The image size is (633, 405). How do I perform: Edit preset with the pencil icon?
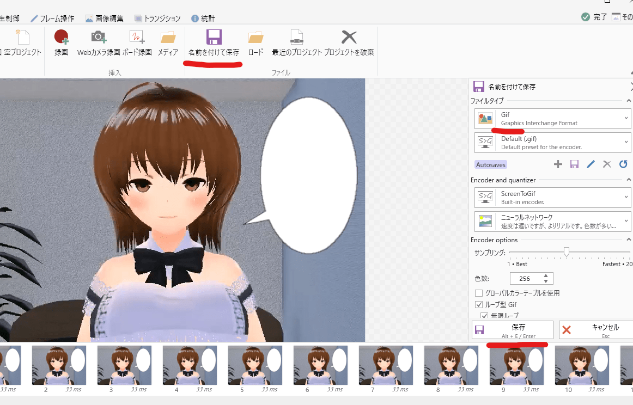[x=591, y=164]
